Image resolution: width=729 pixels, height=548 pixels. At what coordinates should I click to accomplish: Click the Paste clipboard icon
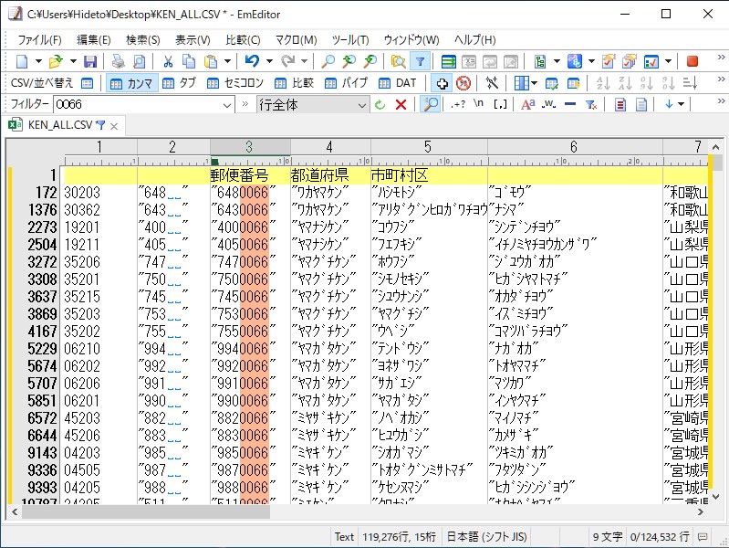pos(211,61)
